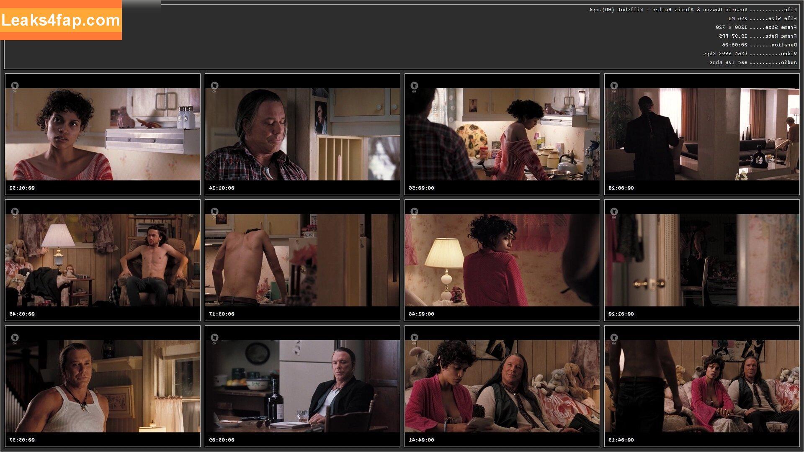
Task: Open the thumbnail frame at timestamp 00:00:28
Action: [x=702, y=134]
